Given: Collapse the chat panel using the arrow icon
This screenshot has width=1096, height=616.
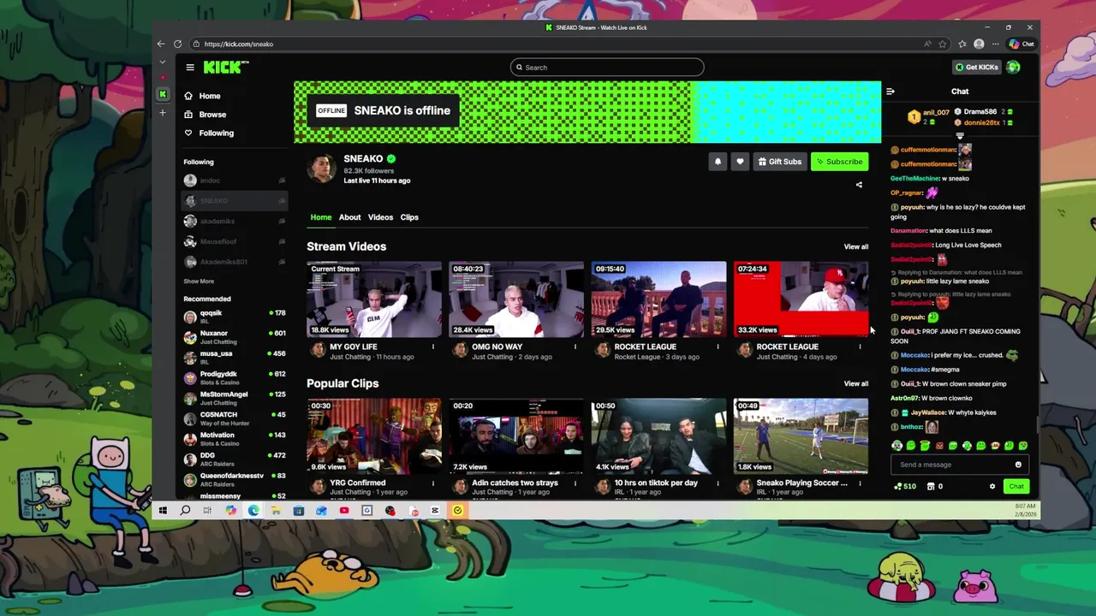Looking at the screenshot, I should (x=890, y=92).
